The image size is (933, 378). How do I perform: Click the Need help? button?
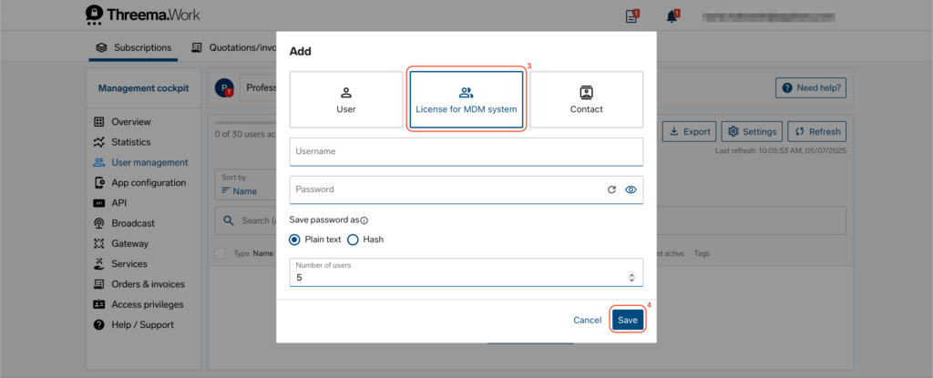pyautogui.click(x=810, y=88)
